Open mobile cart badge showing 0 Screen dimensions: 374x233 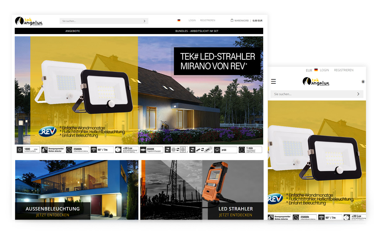click(363, 82)
